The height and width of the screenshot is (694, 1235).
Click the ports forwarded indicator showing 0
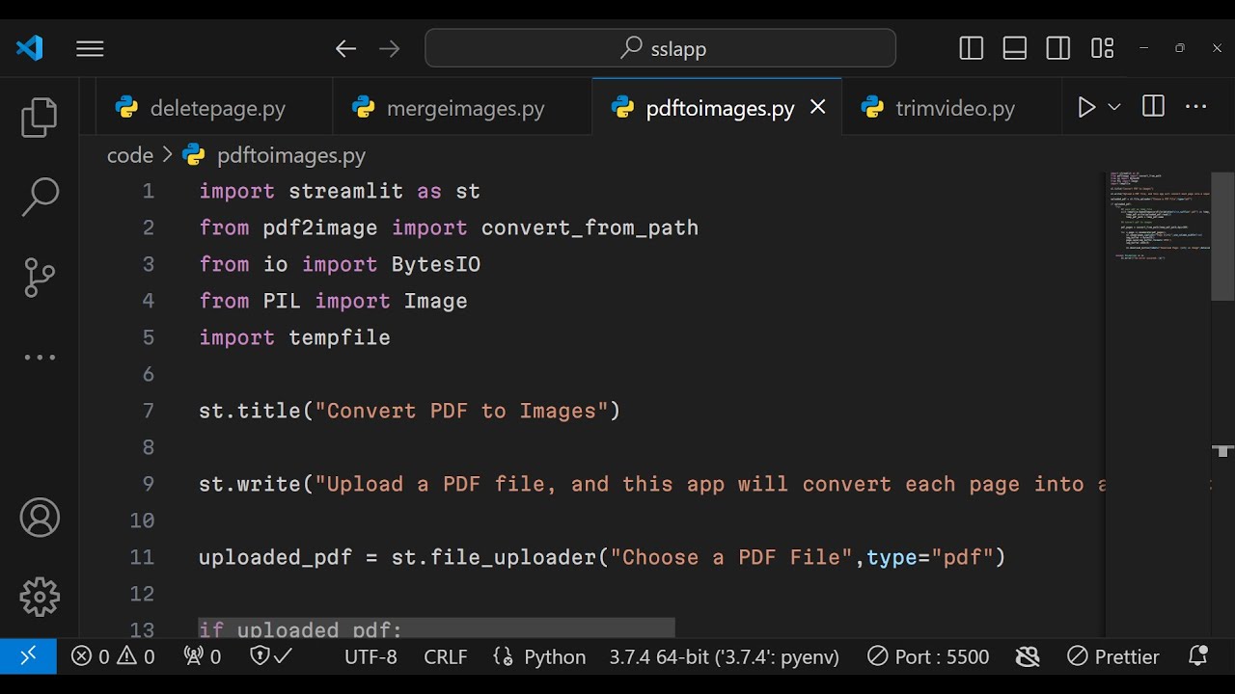[203, 656]
